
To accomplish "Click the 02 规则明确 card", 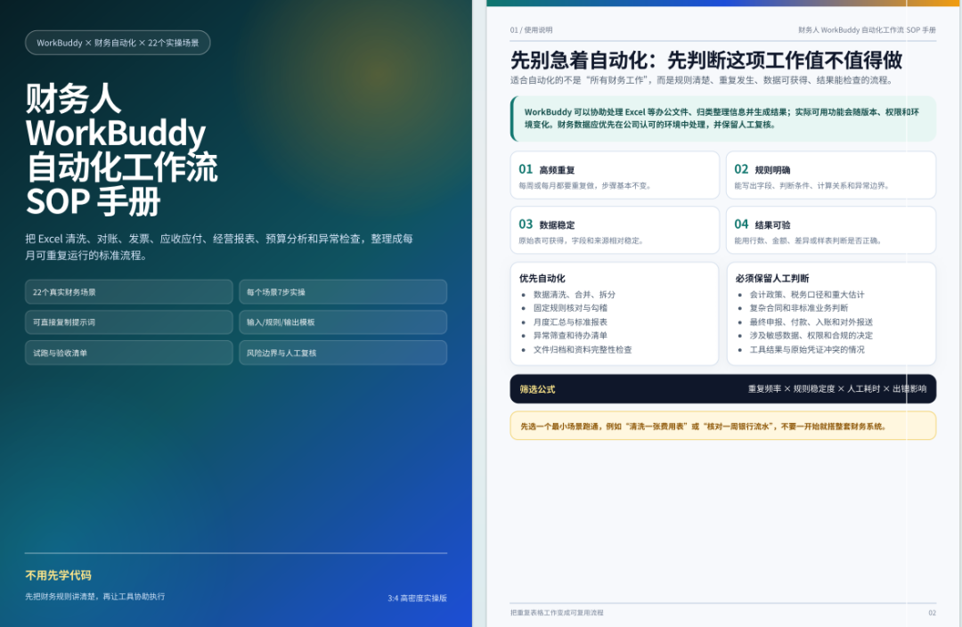I will (x=831, y=175).
